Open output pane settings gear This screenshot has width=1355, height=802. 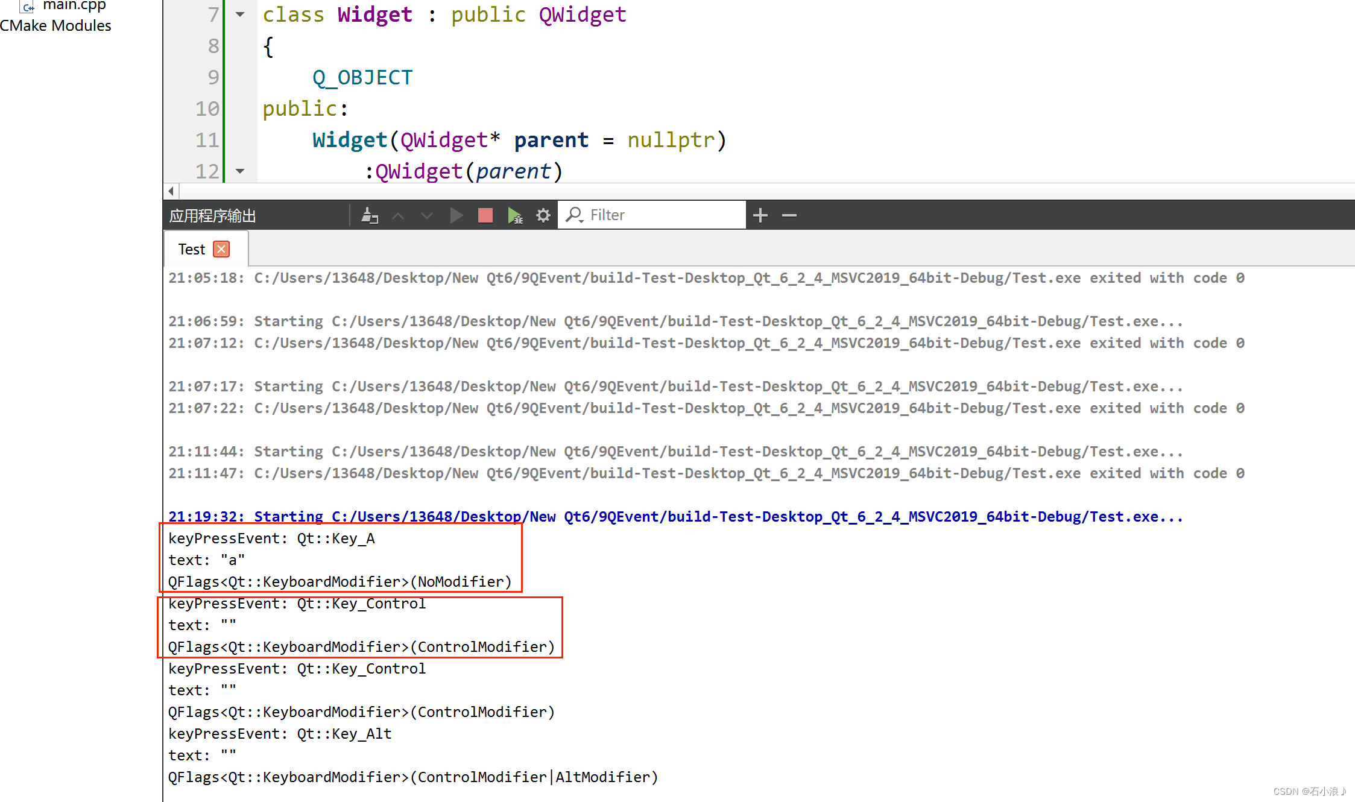pyautogui.click(x=543, y=215)
